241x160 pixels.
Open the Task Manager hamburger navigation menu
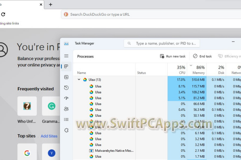point(66,56)
